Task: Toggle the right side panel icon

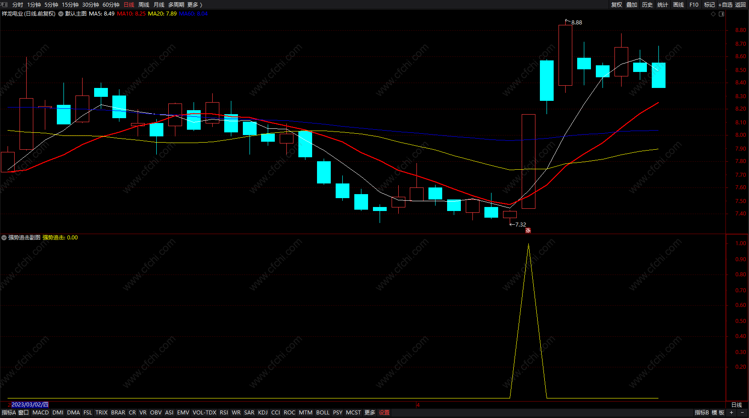Action: 721,14
